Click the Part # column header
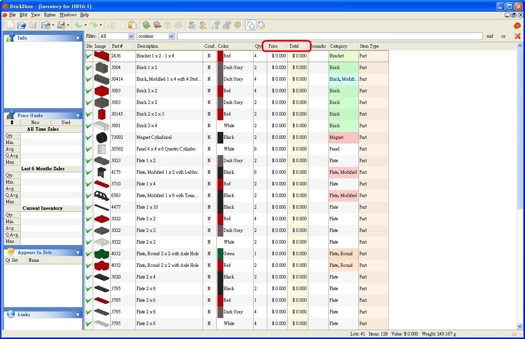This screenshot has height=339, width=525. point(123,46)
